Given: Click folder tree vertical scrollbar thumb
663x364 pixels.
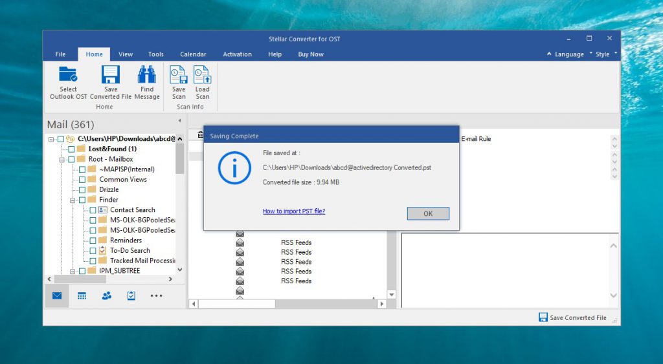Looking at the screenshot, I should pyautogui.click(x=180, y=158).
